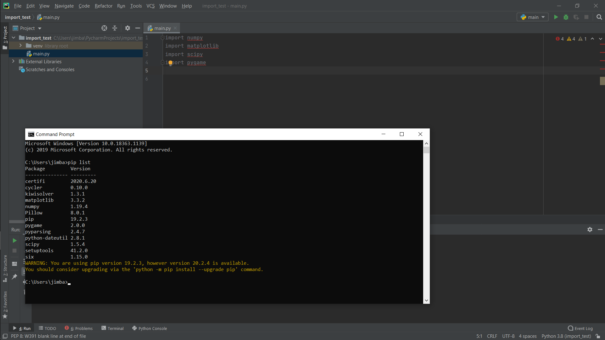
Task: Open the 4: Run tool window tab
Action: point(22,328)
